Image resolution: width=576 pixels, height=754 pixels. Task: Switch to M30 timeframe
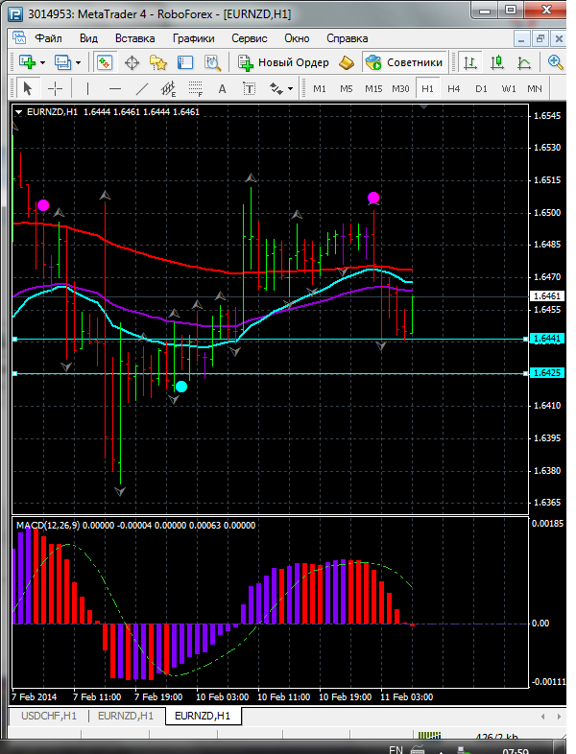400,89
